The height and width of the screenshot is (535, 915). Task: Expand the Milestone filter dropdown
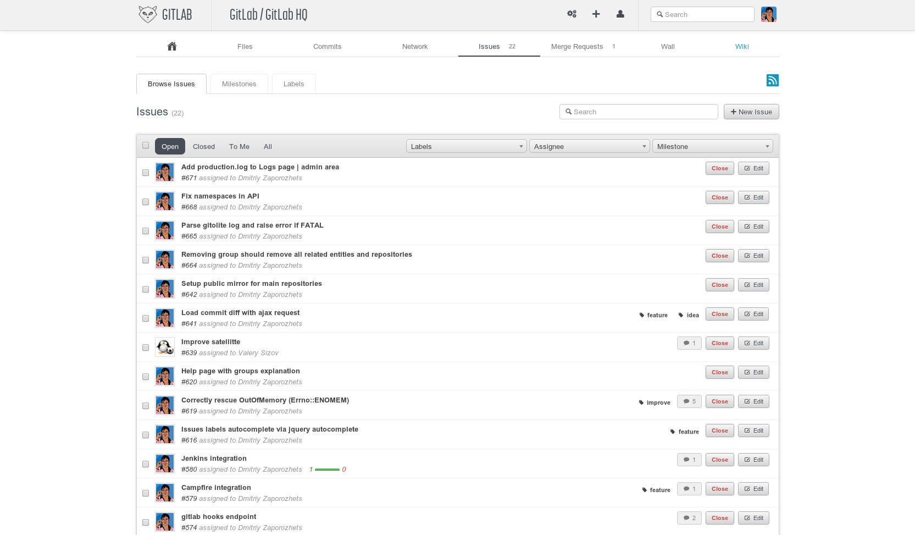pos(712,146)
